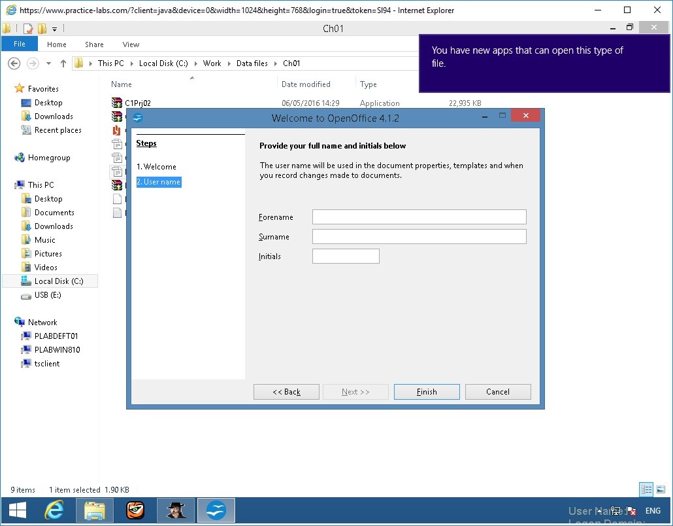Click 'Data files' in the address breadcrumb
Viewport: 673px width, 526px height.
click(252, 63)
